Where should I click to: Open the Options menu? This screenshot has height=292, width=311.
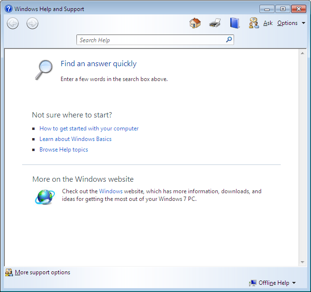[x=287, y=23]
